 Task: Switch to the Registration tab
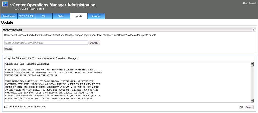click(x=9, y=16)
